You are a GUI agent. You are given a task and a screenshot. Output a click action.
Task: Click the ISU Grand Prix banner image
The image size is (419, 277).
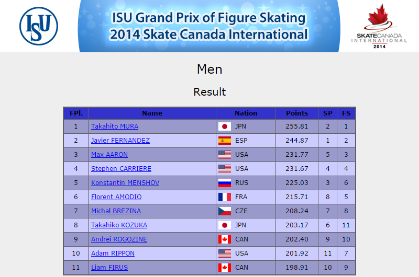click(x=209, y=26)
